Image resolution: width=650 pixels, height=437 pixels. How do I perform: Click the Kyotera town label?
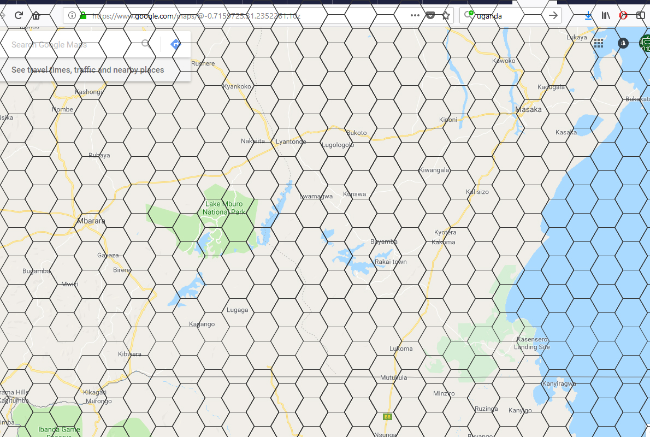click(x=445, y=232)
